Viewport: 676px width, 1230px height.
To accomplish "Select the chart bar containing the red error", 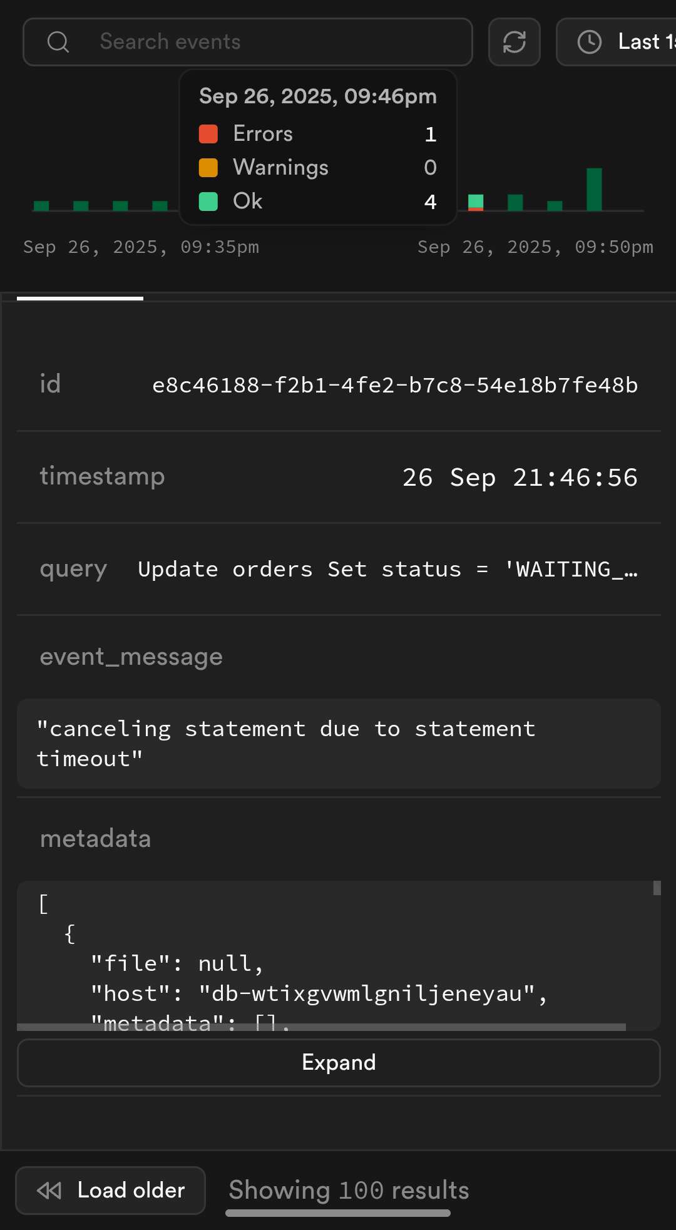I will (476, 203).
